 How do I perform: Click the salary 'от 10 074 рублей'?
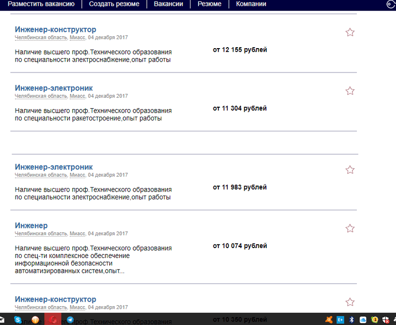pos(240,246)
